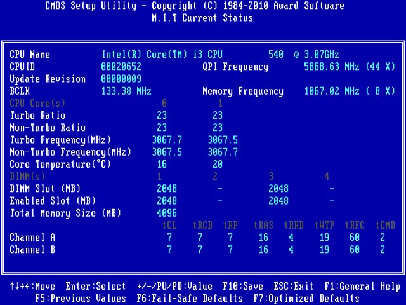Click the "@ 3.07GHz" CPU speed text
Screen dimensions: 406x305
317,55
